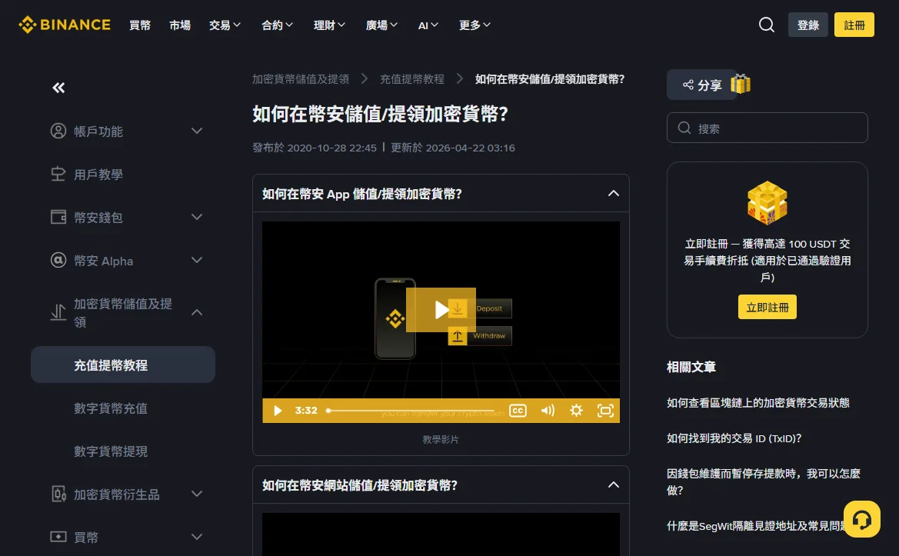Collapse 加密貨幣儲值及提領 section chevron
Image resolution: width=899 pixels, height=556 pixels.
tap(197, 312)
